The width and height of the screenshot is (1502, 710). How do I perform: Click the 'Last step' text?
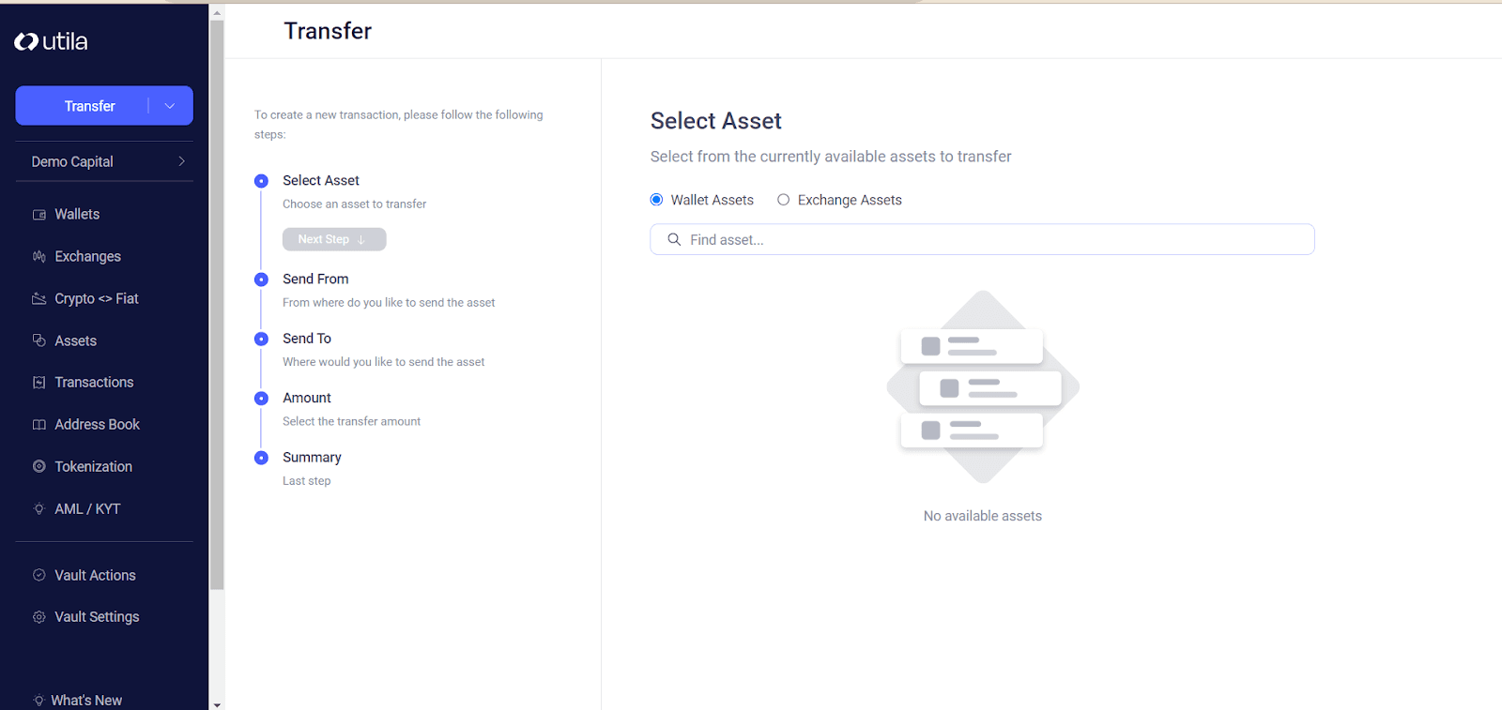point(307,481)
